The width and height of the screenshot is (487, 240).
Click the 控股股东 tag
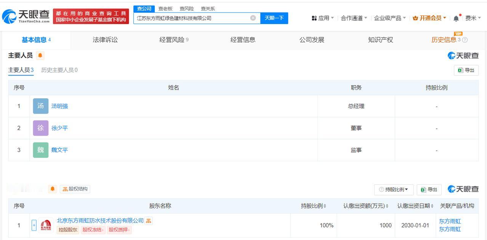68,230
